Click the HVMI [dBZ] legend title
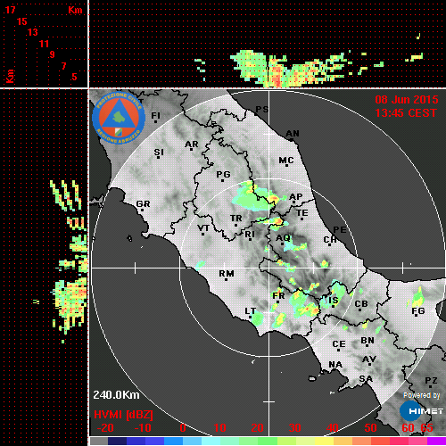Image resolution: width=446 pixels, height=446 pixels. pyautogui.click(x=123, y=415)
